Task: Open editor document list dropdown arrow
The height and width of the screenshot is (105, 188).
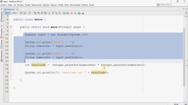Action: pos(184,9)
